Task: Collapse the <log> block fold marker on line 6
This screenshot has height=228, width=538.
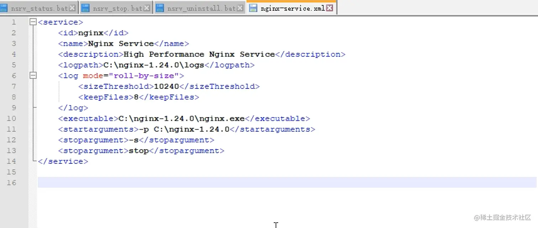Action: [33, 75]
